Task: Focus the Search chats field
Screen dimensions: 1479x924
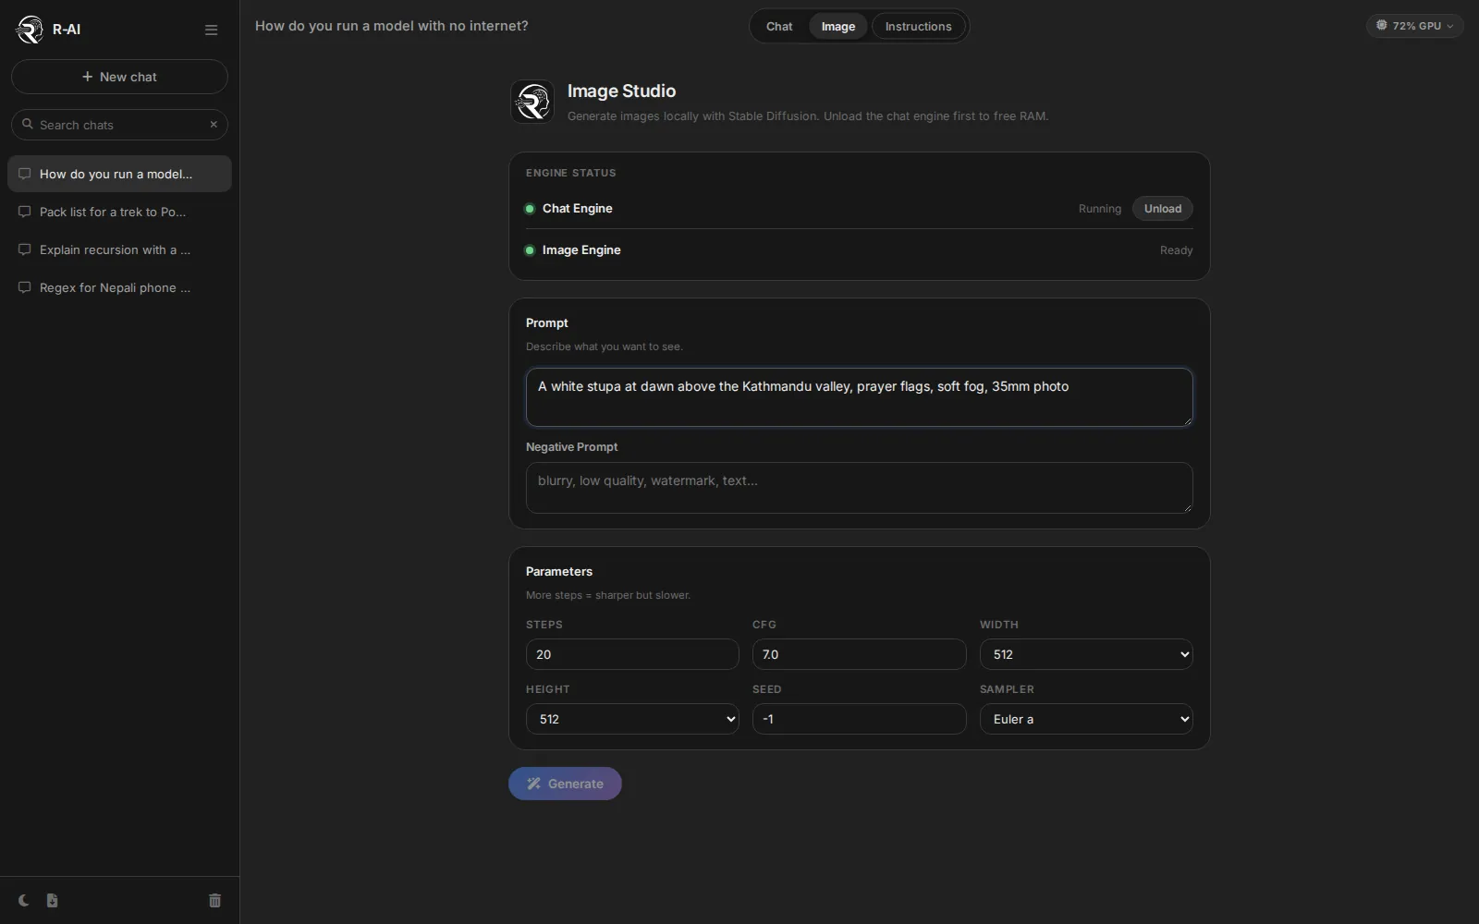Action: (119, 125)
